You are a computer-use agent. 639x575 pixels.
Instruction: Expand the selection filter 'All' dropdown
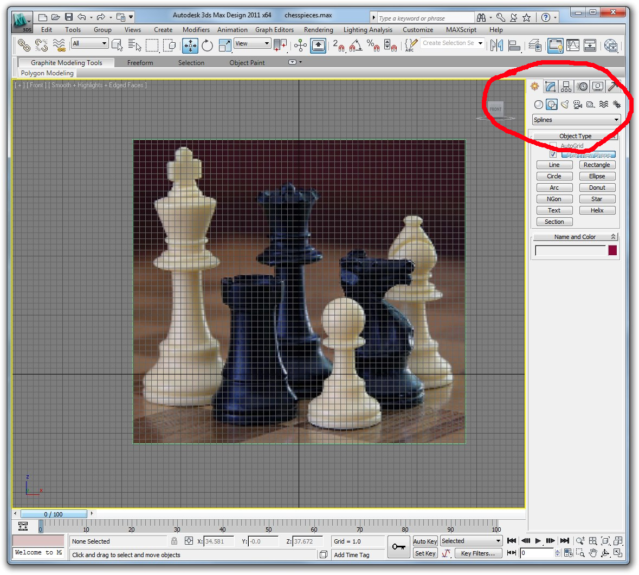(90, 43)
